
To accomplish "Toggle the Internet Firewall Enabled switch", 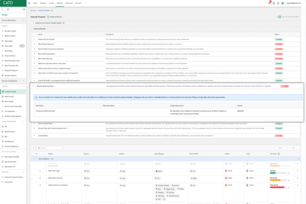I will click(x=279, y=17).
